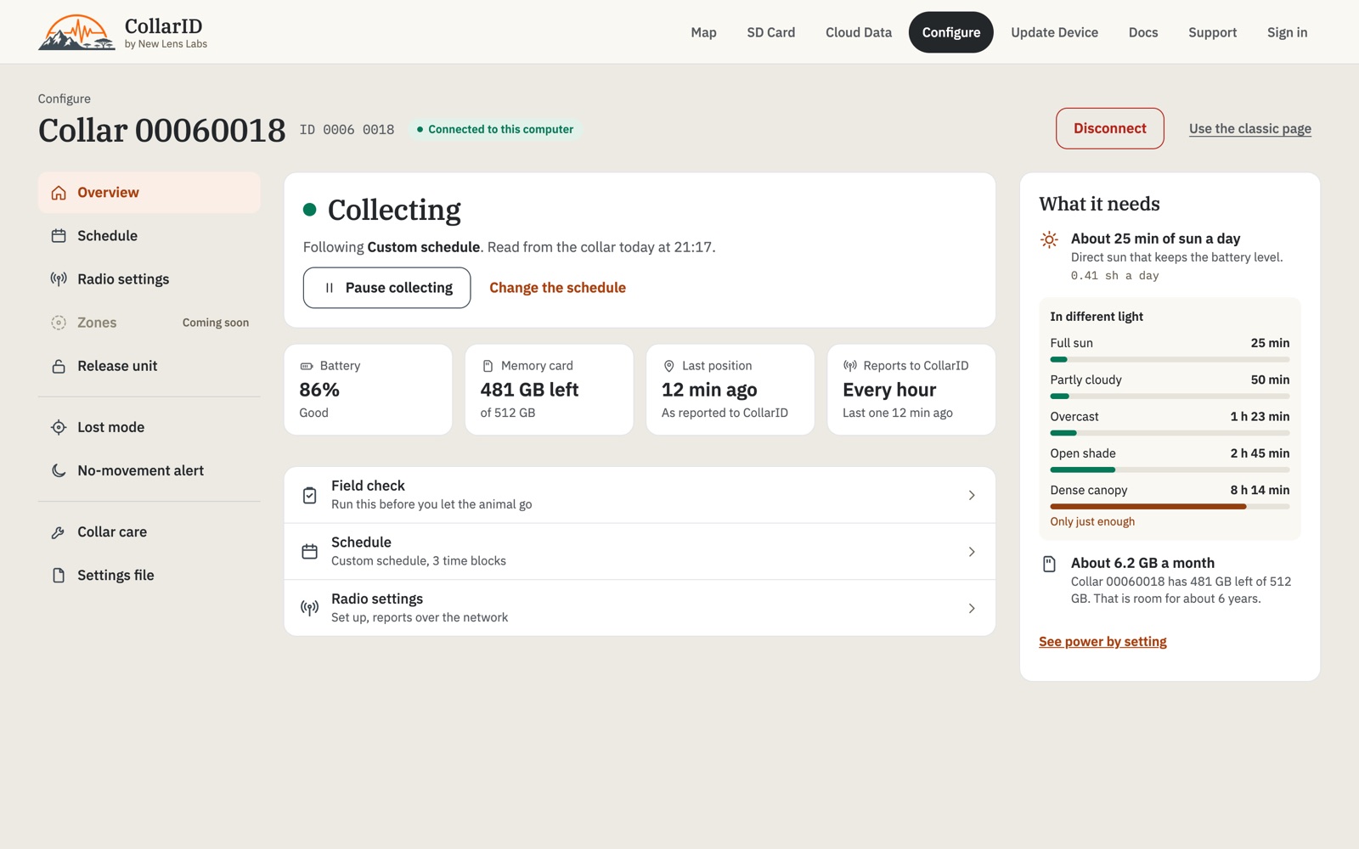Viewport: 1359px width, 849px height.
Task: Click the sun icon under What it needs
Action: coord(1050,240)
